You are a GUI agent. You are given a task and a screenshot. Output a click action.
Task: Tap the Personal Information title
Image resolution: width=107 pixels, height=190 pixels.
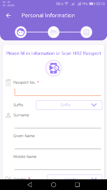coord(48,15)
